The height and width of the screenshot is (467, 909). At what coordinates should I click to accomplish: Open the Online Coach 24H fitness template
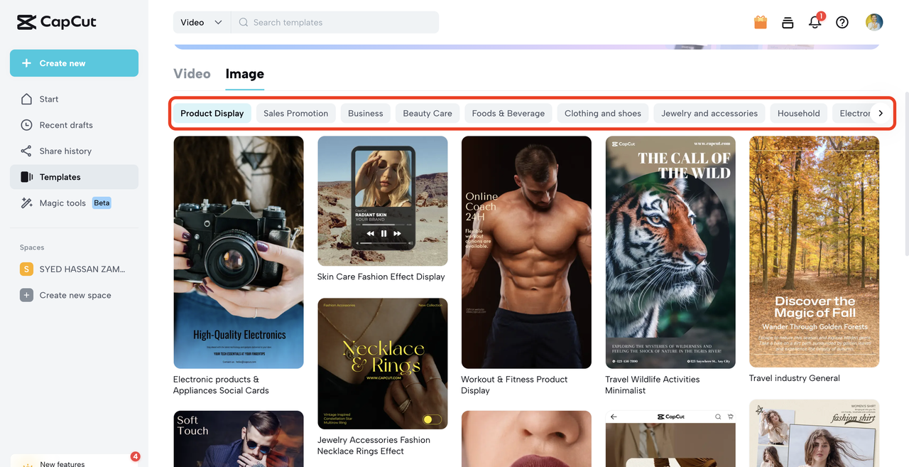click(x=526, y=252)
